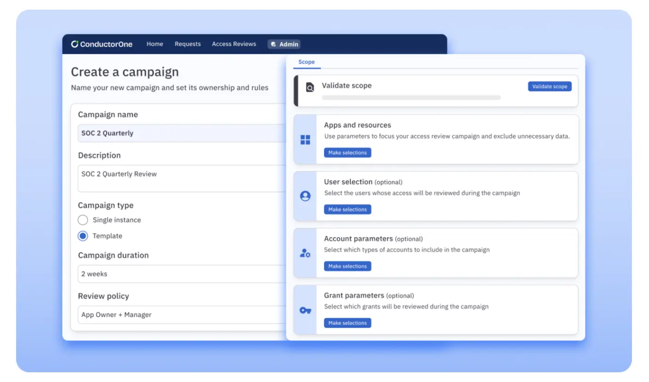
Task: Make selections for Grant parameters
Action: (348, 323)
